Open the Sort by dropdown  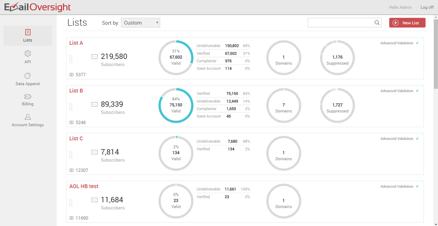click(141, 22)
